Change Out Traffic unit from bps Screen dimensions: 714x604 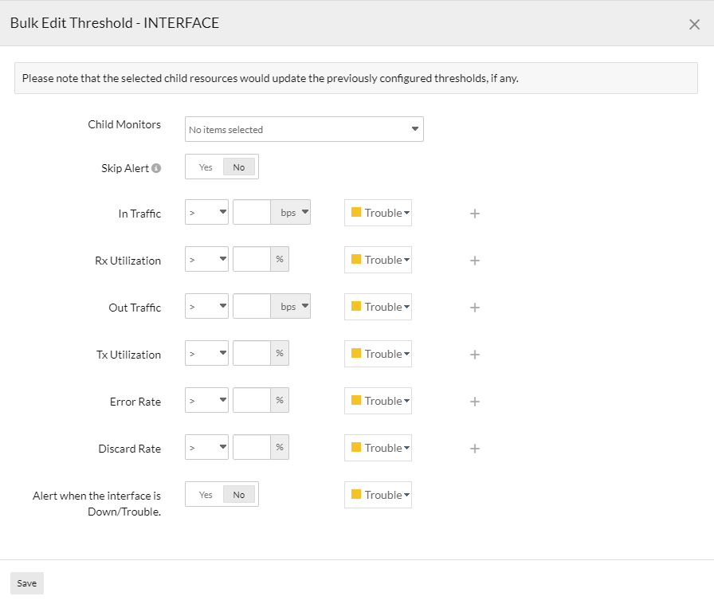[291, 306]
